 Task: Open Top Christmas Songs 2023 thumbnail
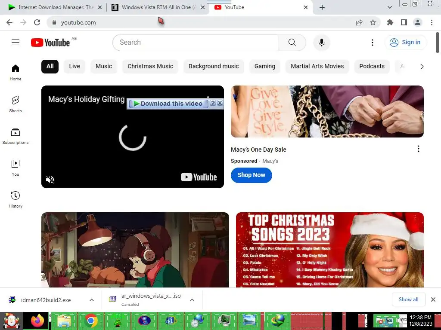(329, 250)
